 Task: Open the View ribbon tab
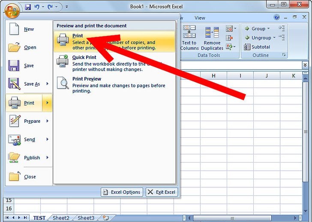[x=200, y=18]
